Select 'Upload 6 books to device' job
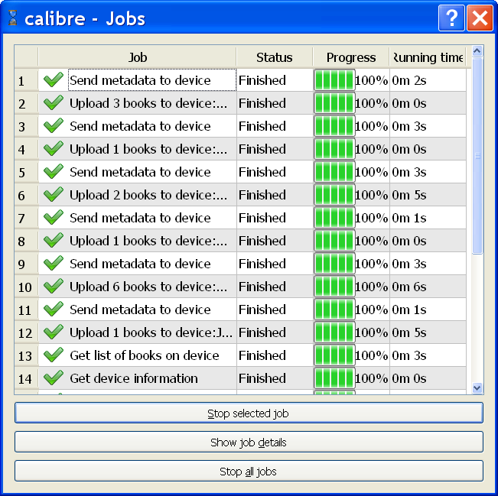 click(148, 287)
